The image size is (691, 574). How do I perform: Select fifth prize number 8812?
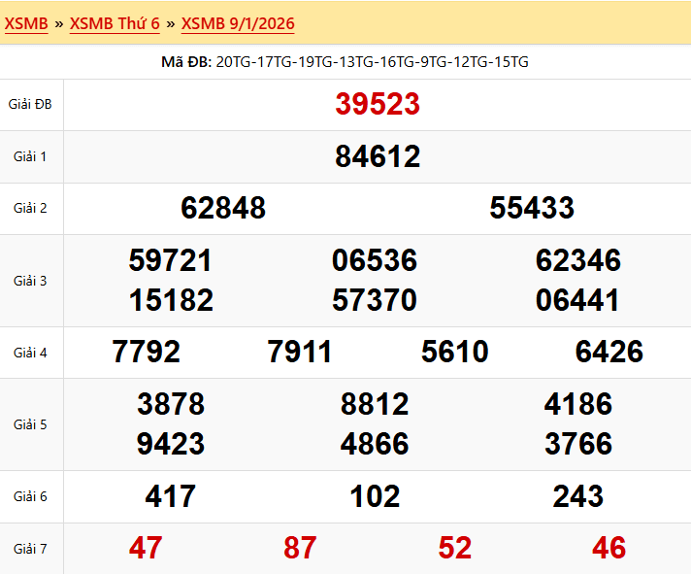[x=375, y=404]
